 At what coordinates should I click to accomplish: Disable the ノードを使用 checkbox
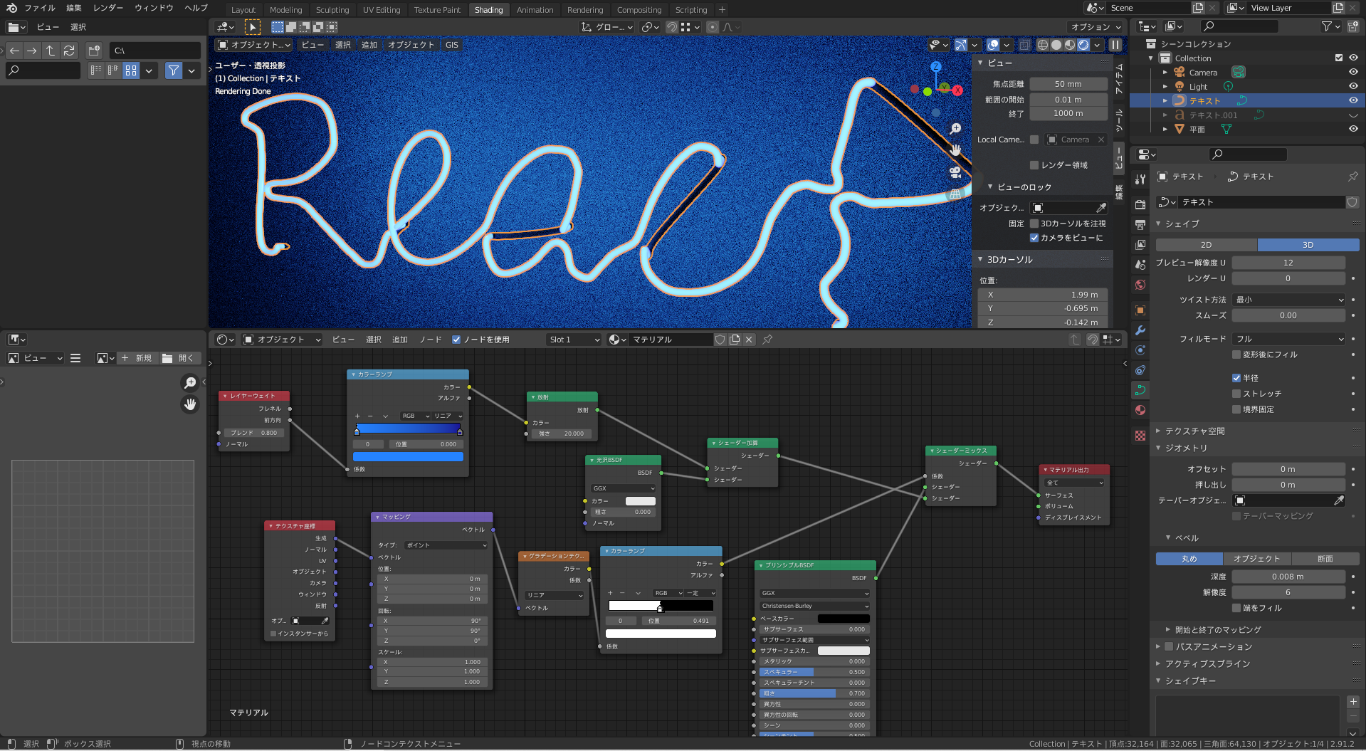pos(456,340)
